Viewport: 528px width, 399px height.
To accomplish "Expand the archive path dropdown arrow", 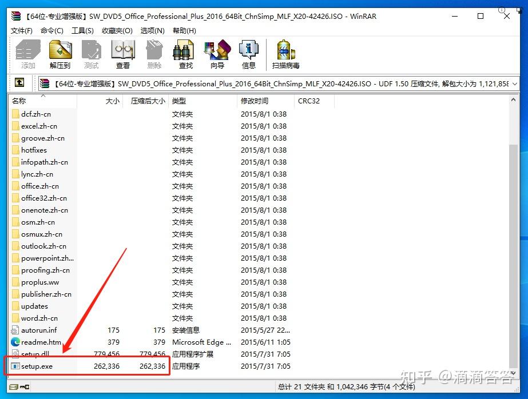I will 514,84.
